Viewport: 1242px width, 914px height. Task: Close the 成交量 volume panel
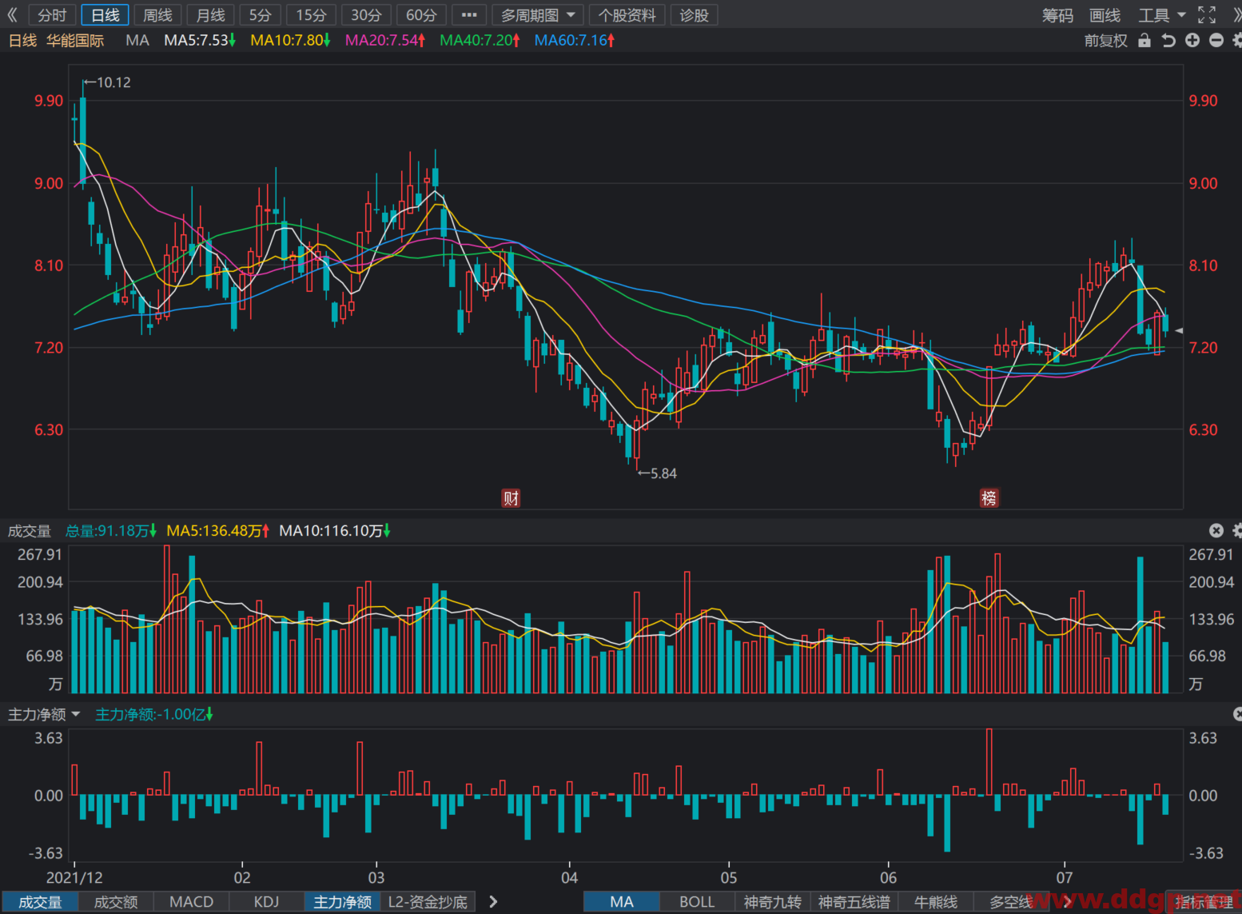1216,530
